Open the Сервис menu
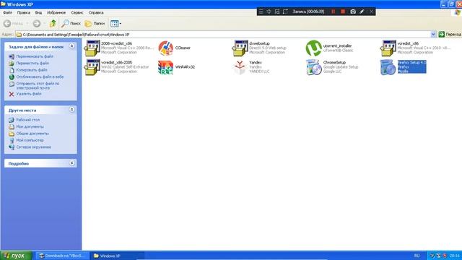 (77, 12)
